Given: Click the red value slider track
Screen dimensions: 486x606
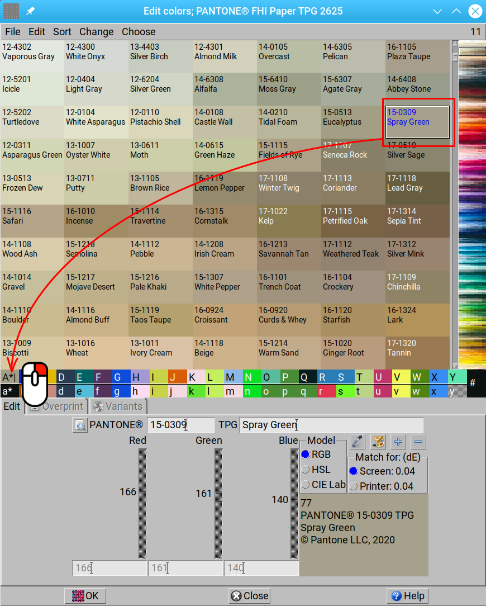Looking at the screenshot, I should [x=142, y=503].
